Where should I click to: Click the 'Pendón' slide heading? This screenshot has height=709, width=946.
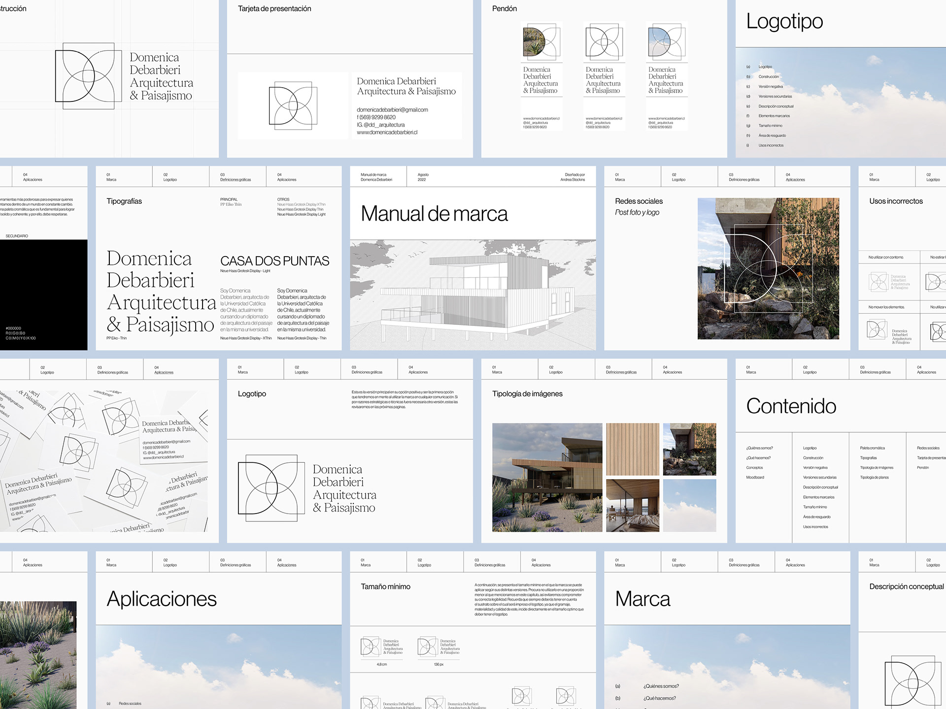[x=505, y=9]
